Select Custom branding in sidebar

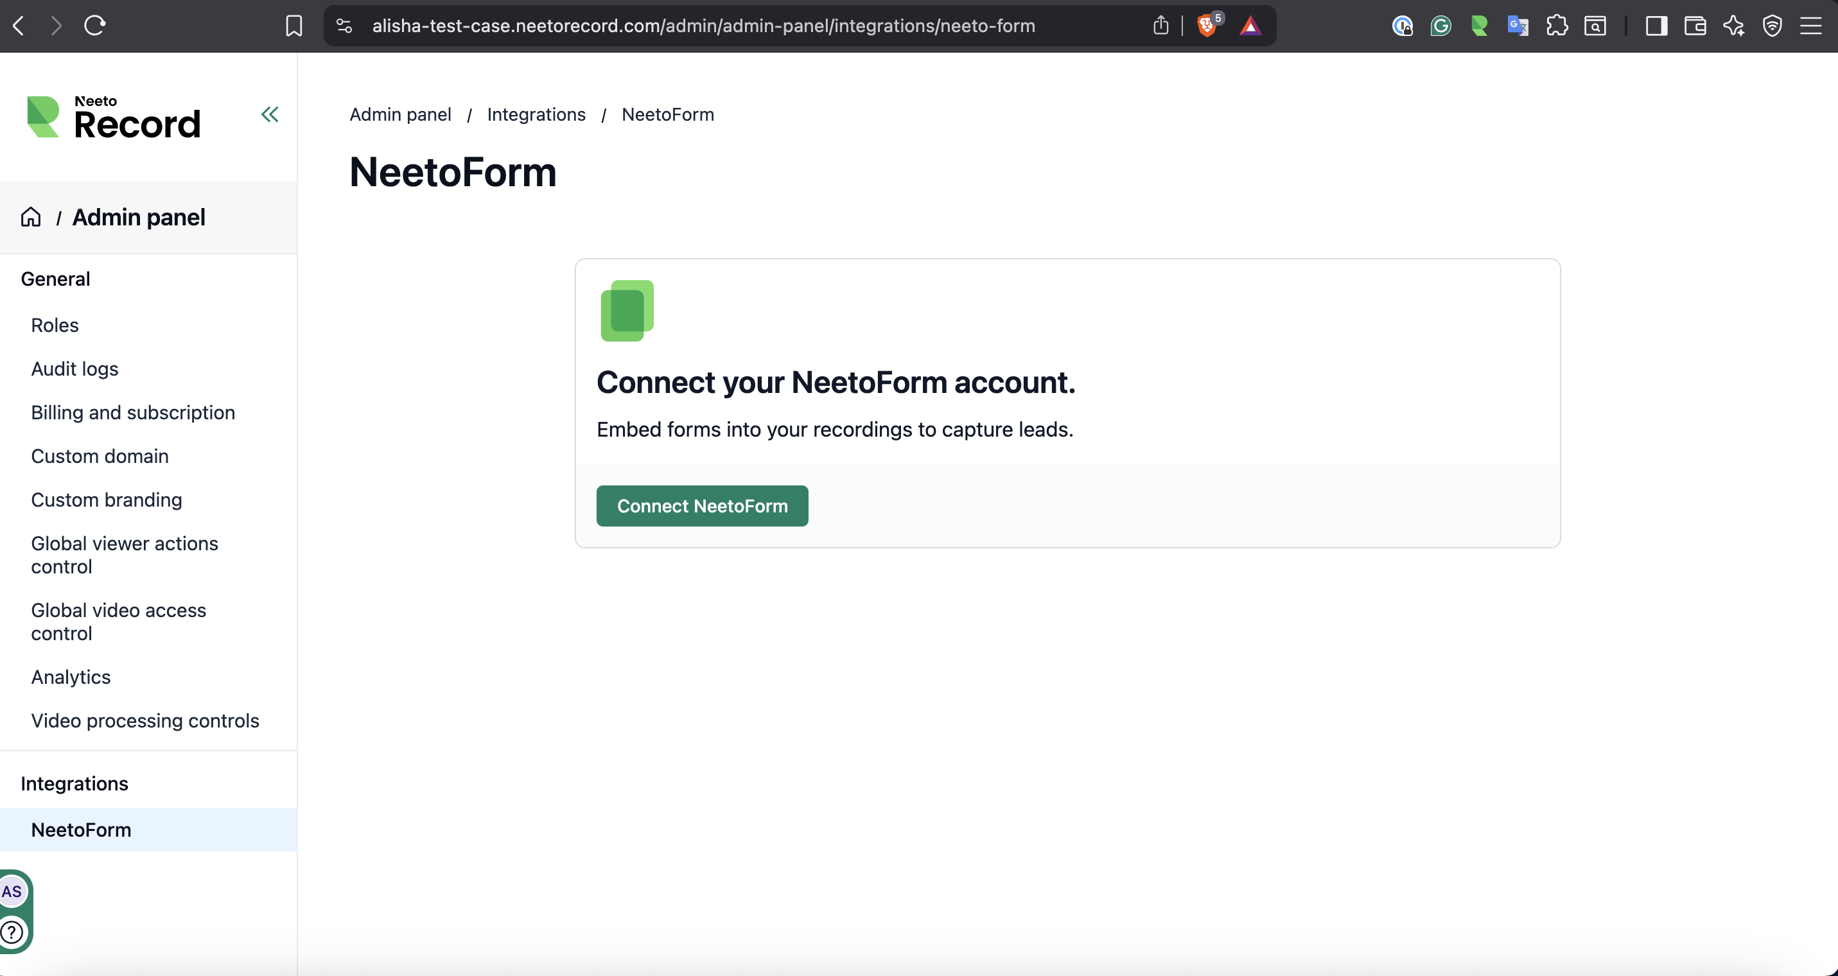coord(107,500)
